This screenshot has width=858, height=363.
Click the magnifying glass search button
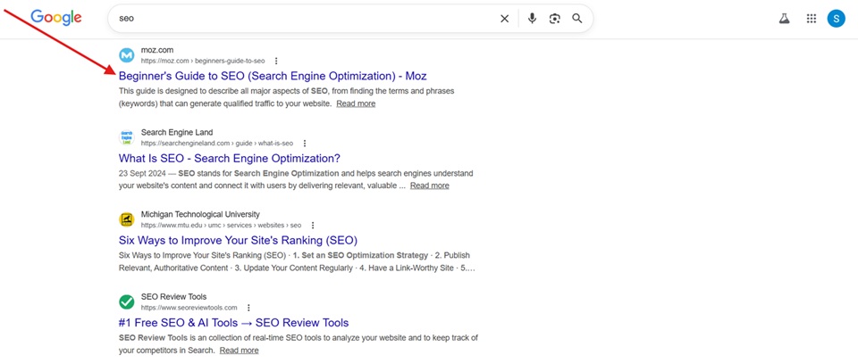pyautogui.click(x=577, y=19)
